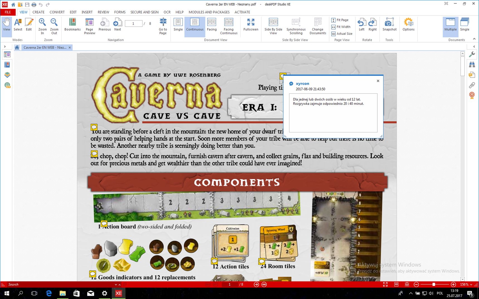Open the comments panel on right
Image resolution: width=479 pixels, height=299 pixels.
tap(472, 75)
